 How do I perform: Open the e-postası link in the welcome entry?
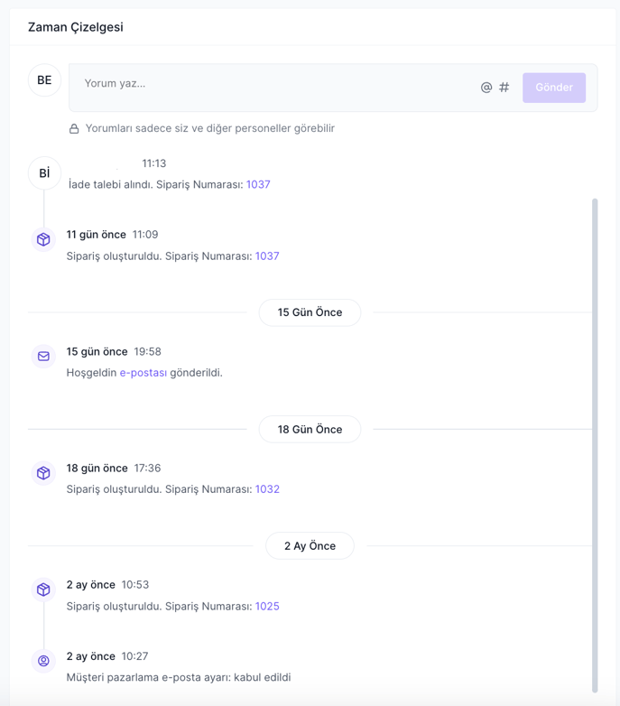pyautogui.click(x=143, y=373)
